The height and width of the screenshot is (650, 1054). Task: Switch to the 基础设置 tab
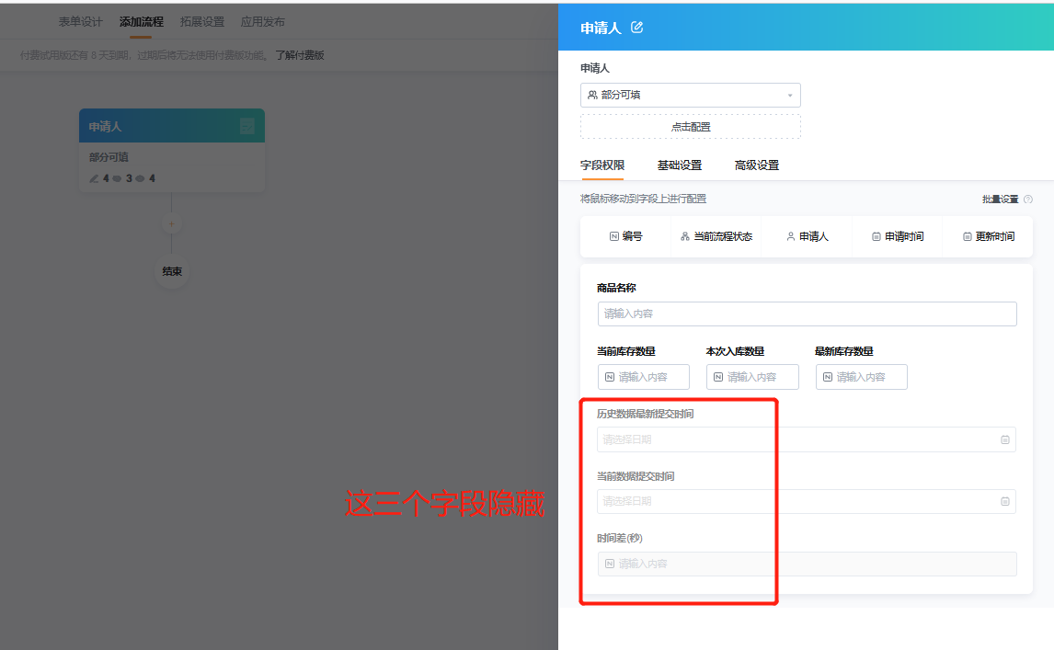click(679, 165)
